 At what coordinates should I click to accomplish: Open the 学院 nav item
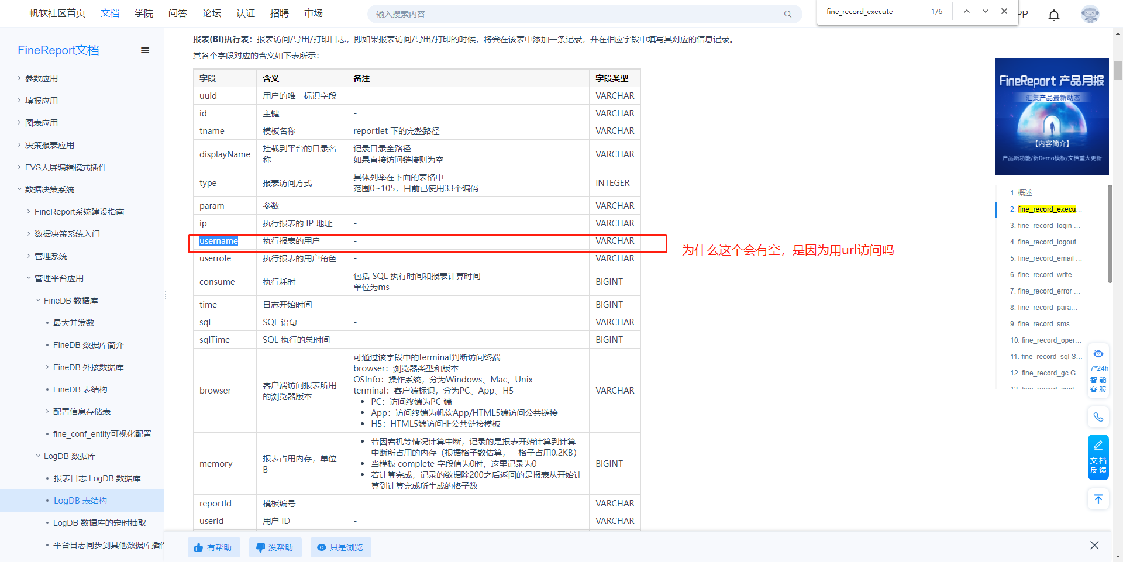(x=144, y=13)
